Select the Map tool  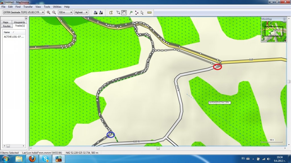(x=111, y=12)
